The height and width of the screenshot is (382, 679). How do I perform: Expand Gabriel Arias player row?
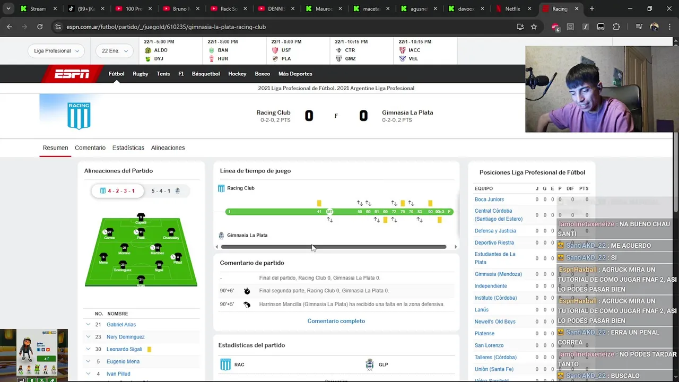88,325
